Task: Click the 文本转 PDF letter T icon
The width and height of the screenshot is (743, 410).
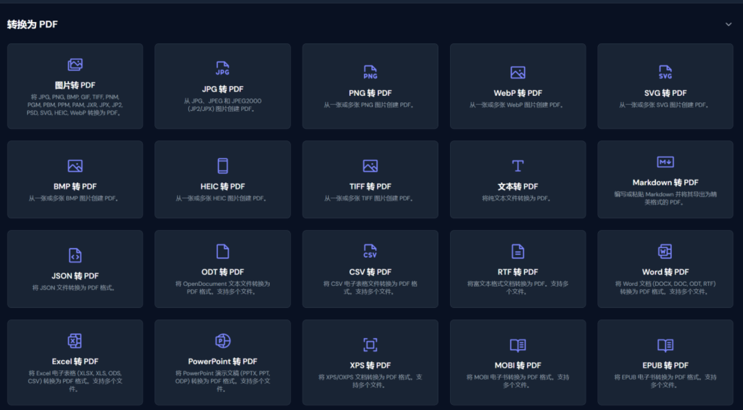Action: pyautogui.click(x=518, y=166)
